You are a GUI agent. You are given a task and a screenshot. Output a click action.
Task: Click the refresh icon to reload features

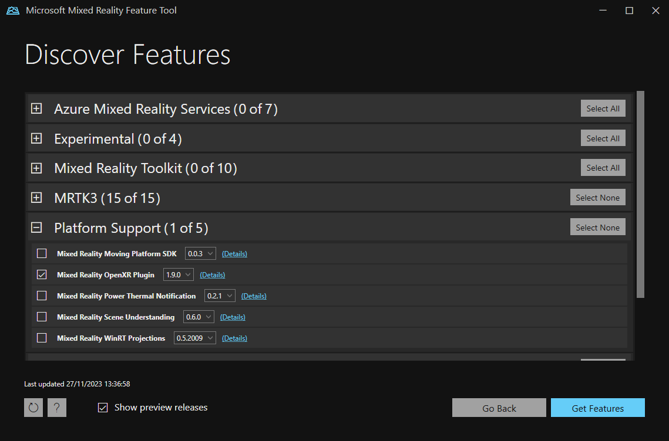(x=33, y=407)
